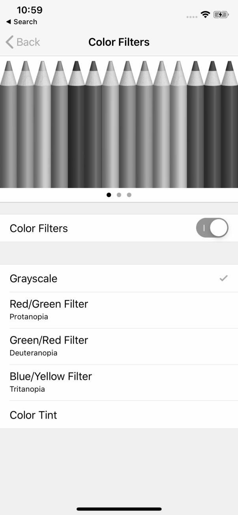Choose Blue/Yellow Filter for Tritanopia

click(51, 382)
